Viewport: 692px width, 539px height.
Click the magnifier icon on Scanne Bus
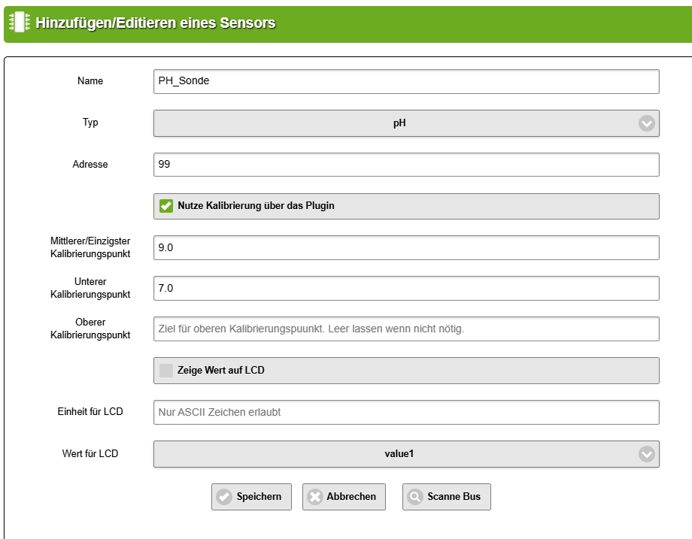(415, 497)
